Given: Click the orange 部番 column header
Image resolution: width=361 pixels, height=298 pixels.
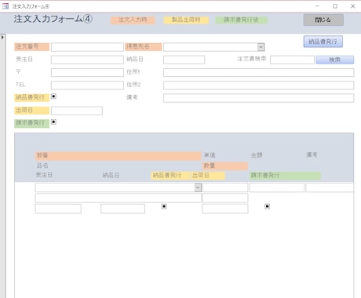Looking at the screenshot, I should (x=118, y=156).
